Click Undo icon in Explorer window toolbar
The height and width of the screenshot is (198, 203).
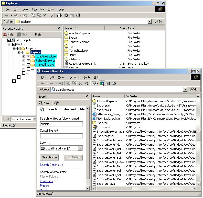pyautogui.click(x=50, y=16)
